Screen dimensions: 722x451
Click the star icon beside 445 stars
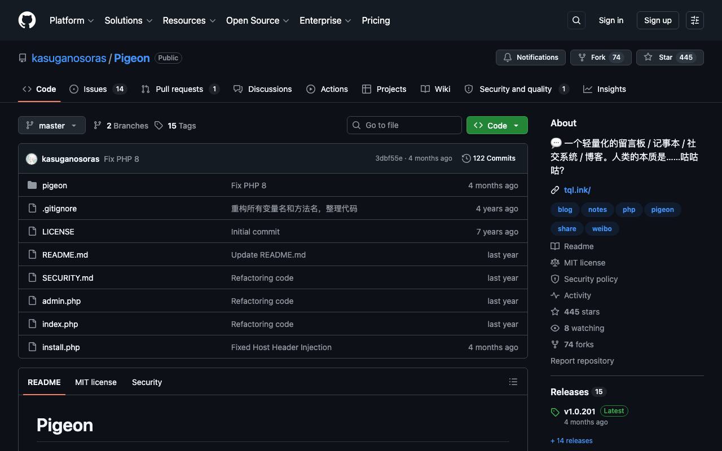tap(555, 312)
